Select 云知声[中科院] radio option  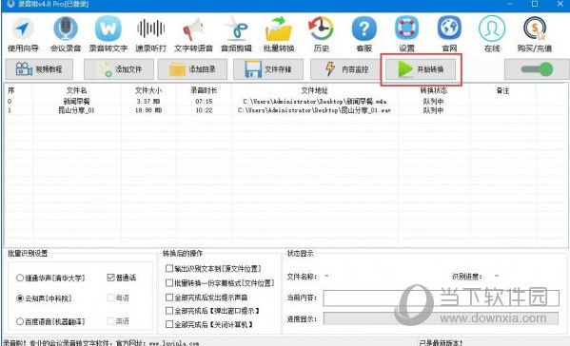pos(44,298)
